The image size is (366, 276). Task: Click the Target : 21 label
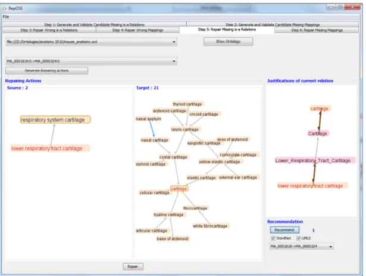click(148, 88)
